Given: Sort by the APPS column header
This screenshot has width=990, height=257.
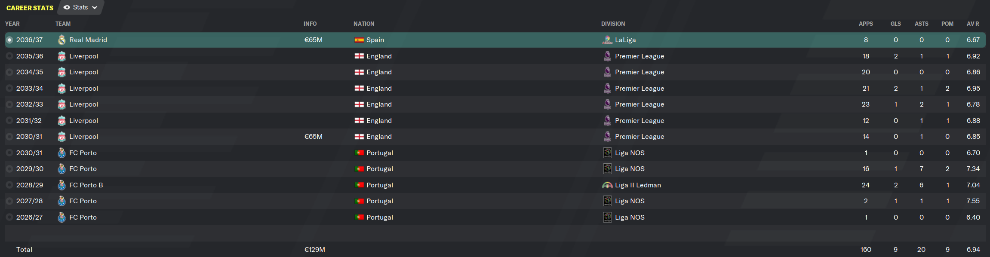Looking at the screenshot, I should 866,24.
